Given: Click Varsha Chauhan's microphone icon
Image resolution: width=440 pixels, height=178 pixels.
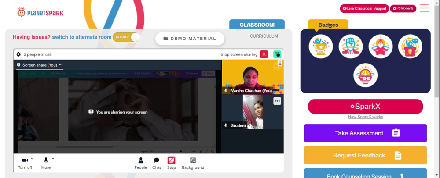Looking at the screenshot, I should coord(226,91).
